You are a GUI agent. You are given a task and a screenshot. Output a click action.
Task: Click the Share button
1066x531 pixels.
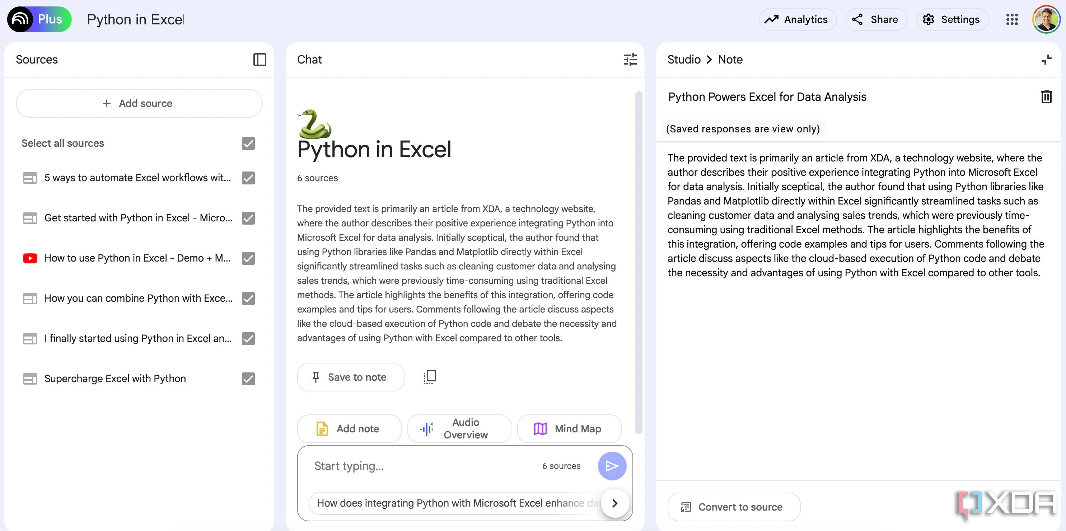[x=876, y=19]
